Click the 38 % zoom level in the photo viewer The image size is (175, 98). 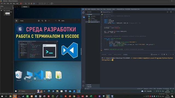tap(63, 21)
